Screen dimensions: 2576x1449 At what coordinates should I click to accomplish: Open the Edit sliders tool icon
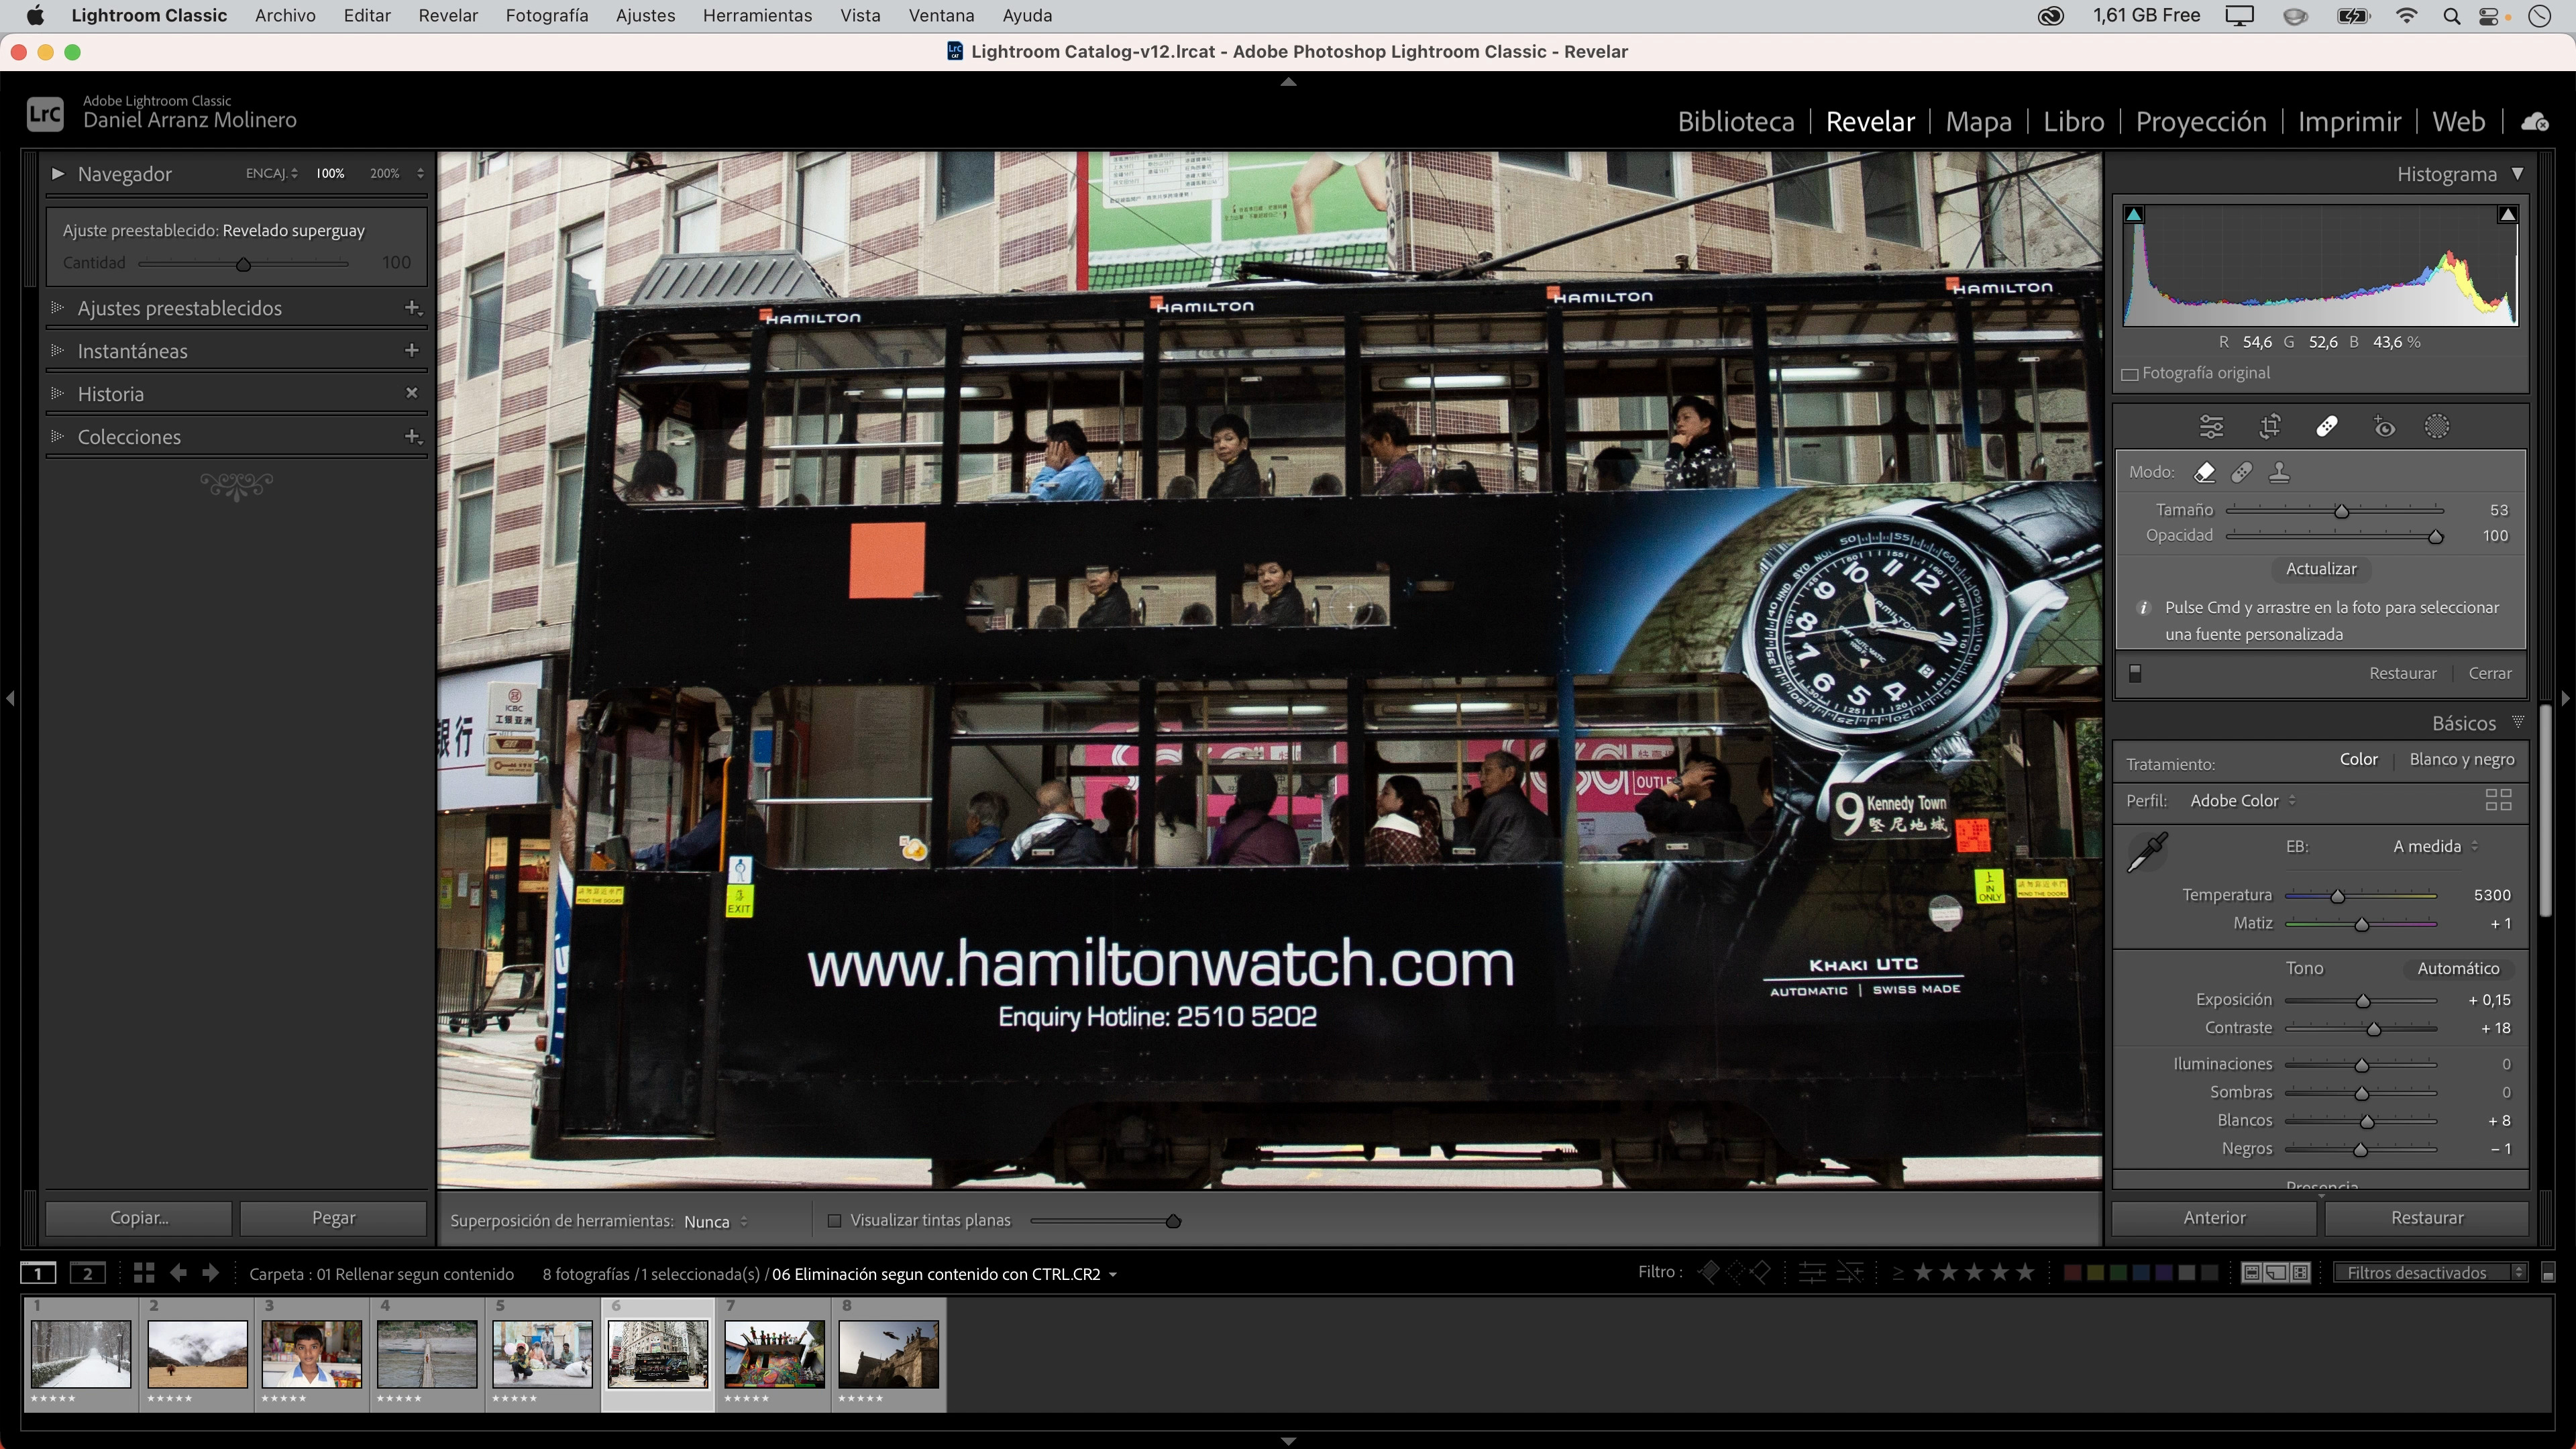pos(2211,427)
